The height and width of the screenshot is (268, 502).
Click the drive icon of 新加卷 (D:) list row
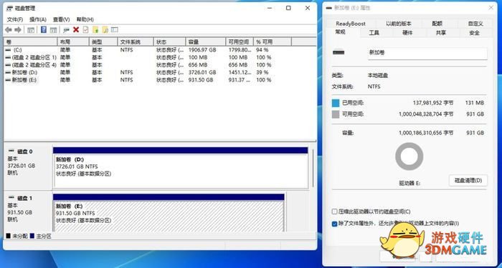8,72
